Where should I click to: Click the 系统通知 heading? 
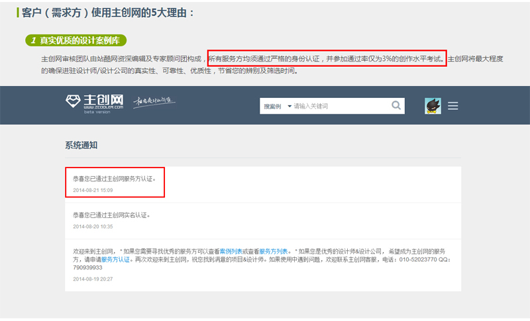tap(81, 145)
